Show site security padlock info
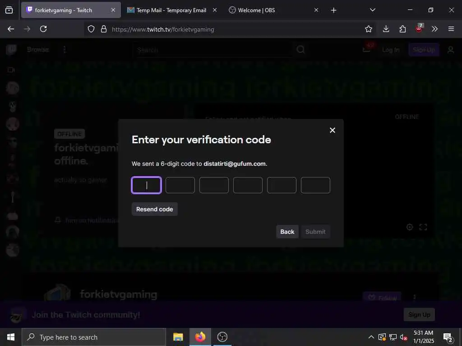The height and width of the screenshot is (346, 462). 104,29
